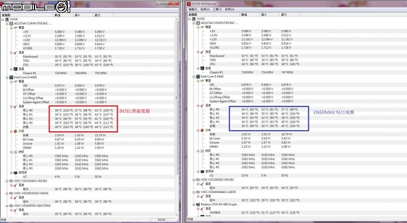Click Intel Core i5 4460 chip icon, left window
The height and width of the screenshot is (223, 407).
[x=11, y=77]
